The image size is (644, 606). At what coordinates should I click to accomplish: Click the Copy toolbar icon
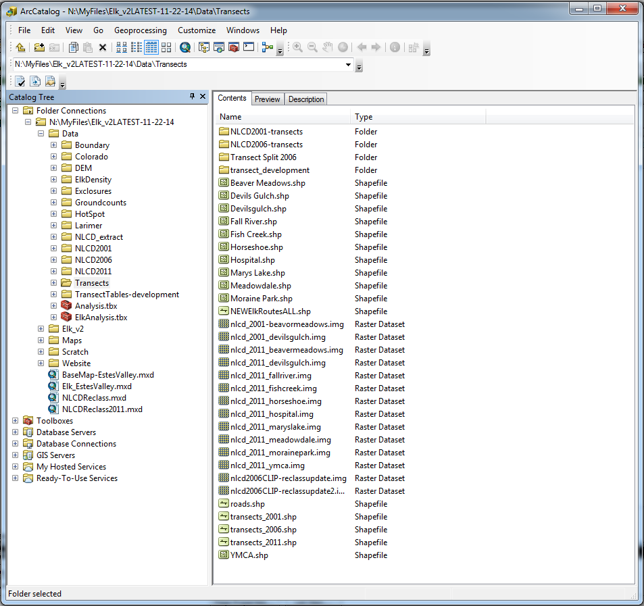tap(73, 47)
